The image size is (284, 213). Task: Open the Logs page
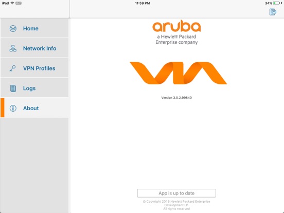34,88
